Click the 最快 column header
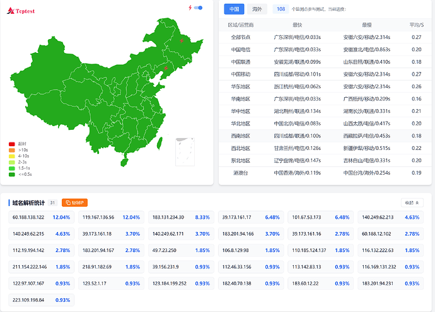This screenshot has height=312, width=435. 297,25
